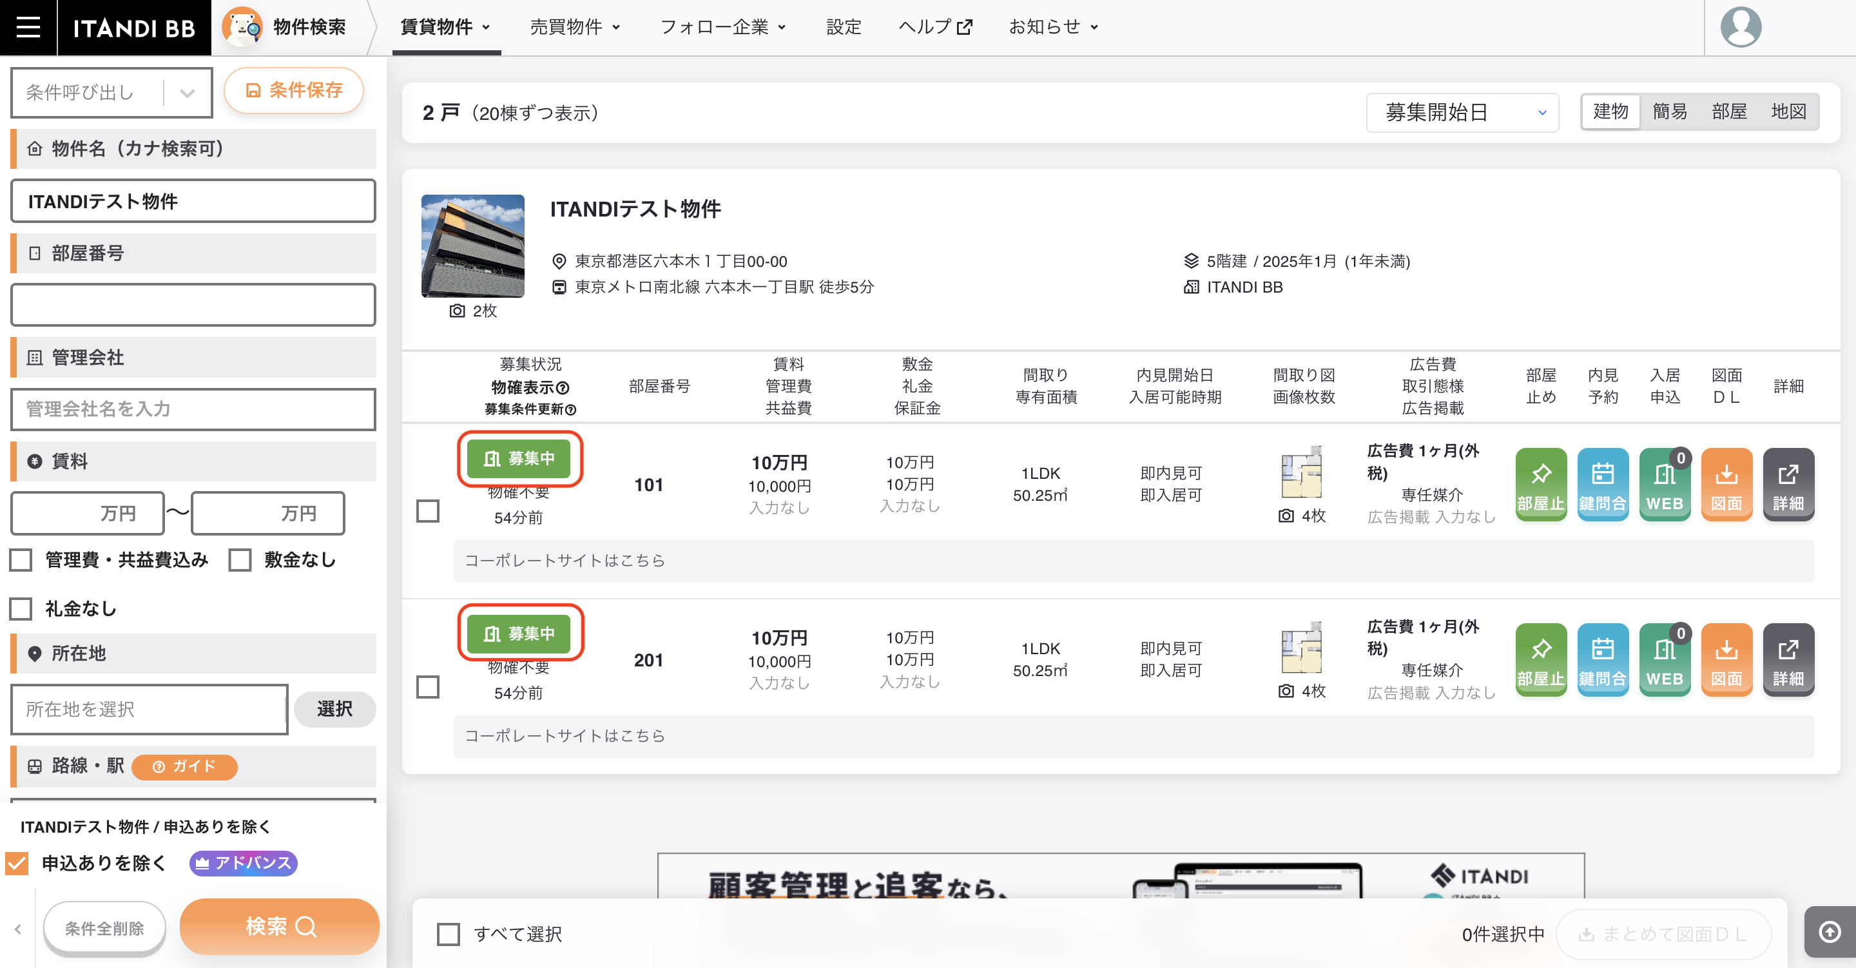Click the 部屋番号 input field
1856x968 pixels.
(x=193, y=305)
